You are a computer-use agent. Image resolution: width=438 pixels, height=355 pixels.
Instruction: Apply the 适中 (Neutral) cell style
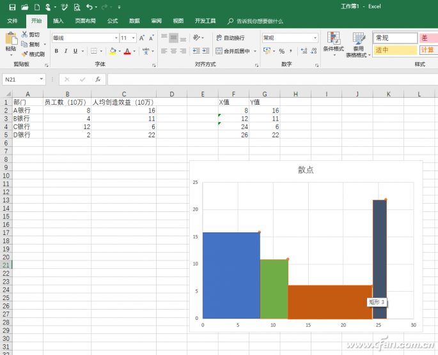click(x=395, y=50)
